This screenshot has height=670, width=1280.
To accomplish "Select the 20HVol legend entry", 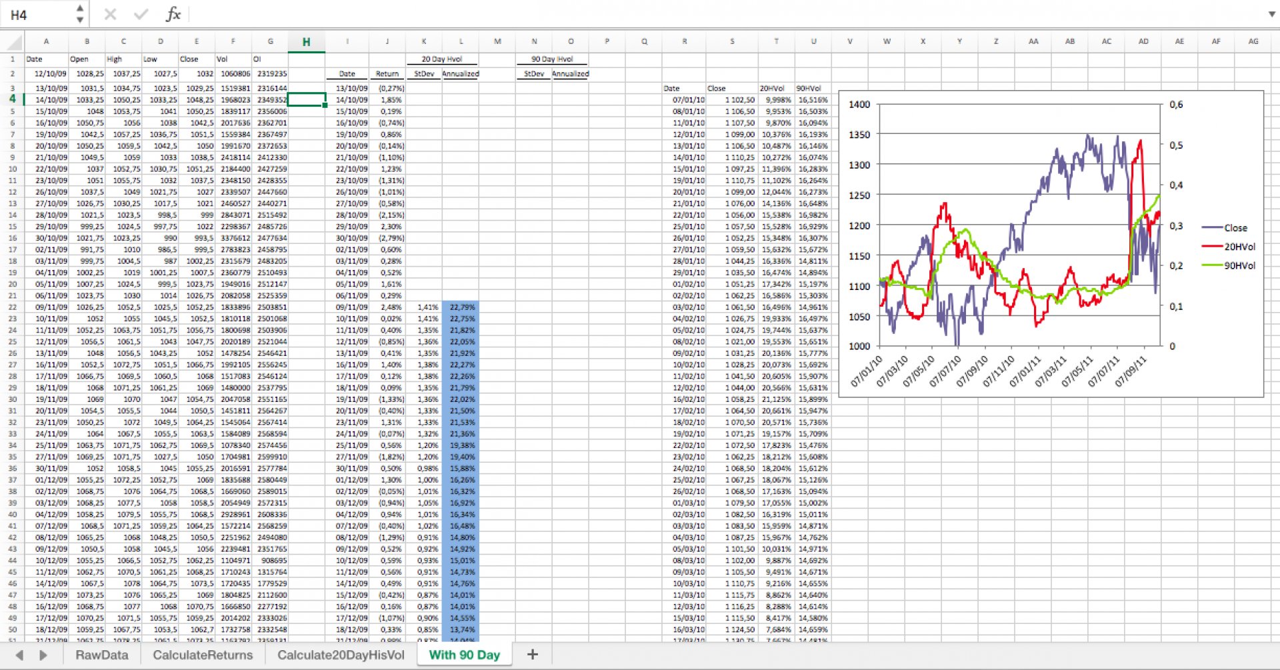I will 1229,247.
